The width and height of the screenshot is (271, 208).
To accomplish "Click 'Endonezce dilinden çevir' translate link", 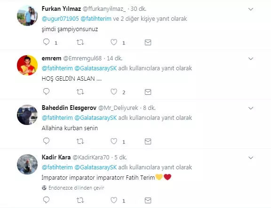I will coord(76,188).
